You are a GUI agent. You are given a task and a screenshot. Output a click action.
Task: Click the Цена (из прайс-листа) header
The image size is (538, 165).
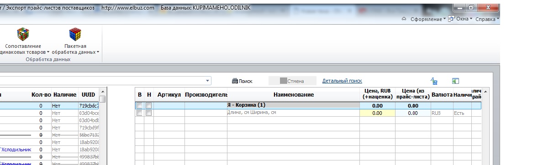[413, 94]
